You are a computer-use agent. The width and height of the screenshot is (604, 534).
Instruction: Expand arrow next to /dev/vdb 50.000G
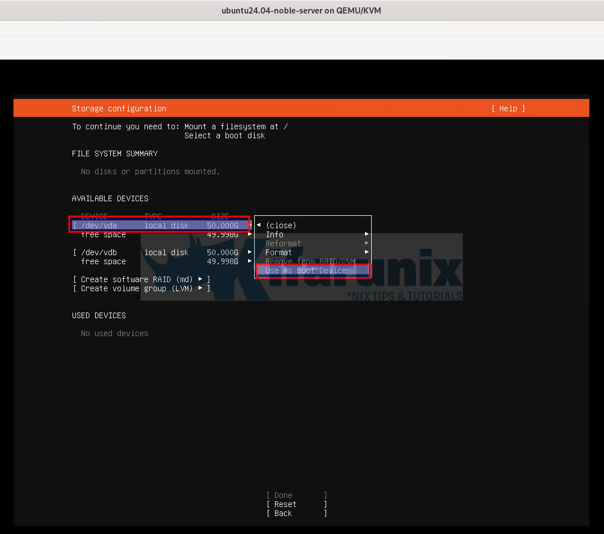250,252
